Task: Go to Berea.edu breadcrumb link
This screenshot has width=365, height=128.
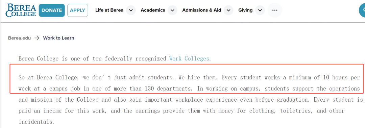Action: click(x=19, y=38)
